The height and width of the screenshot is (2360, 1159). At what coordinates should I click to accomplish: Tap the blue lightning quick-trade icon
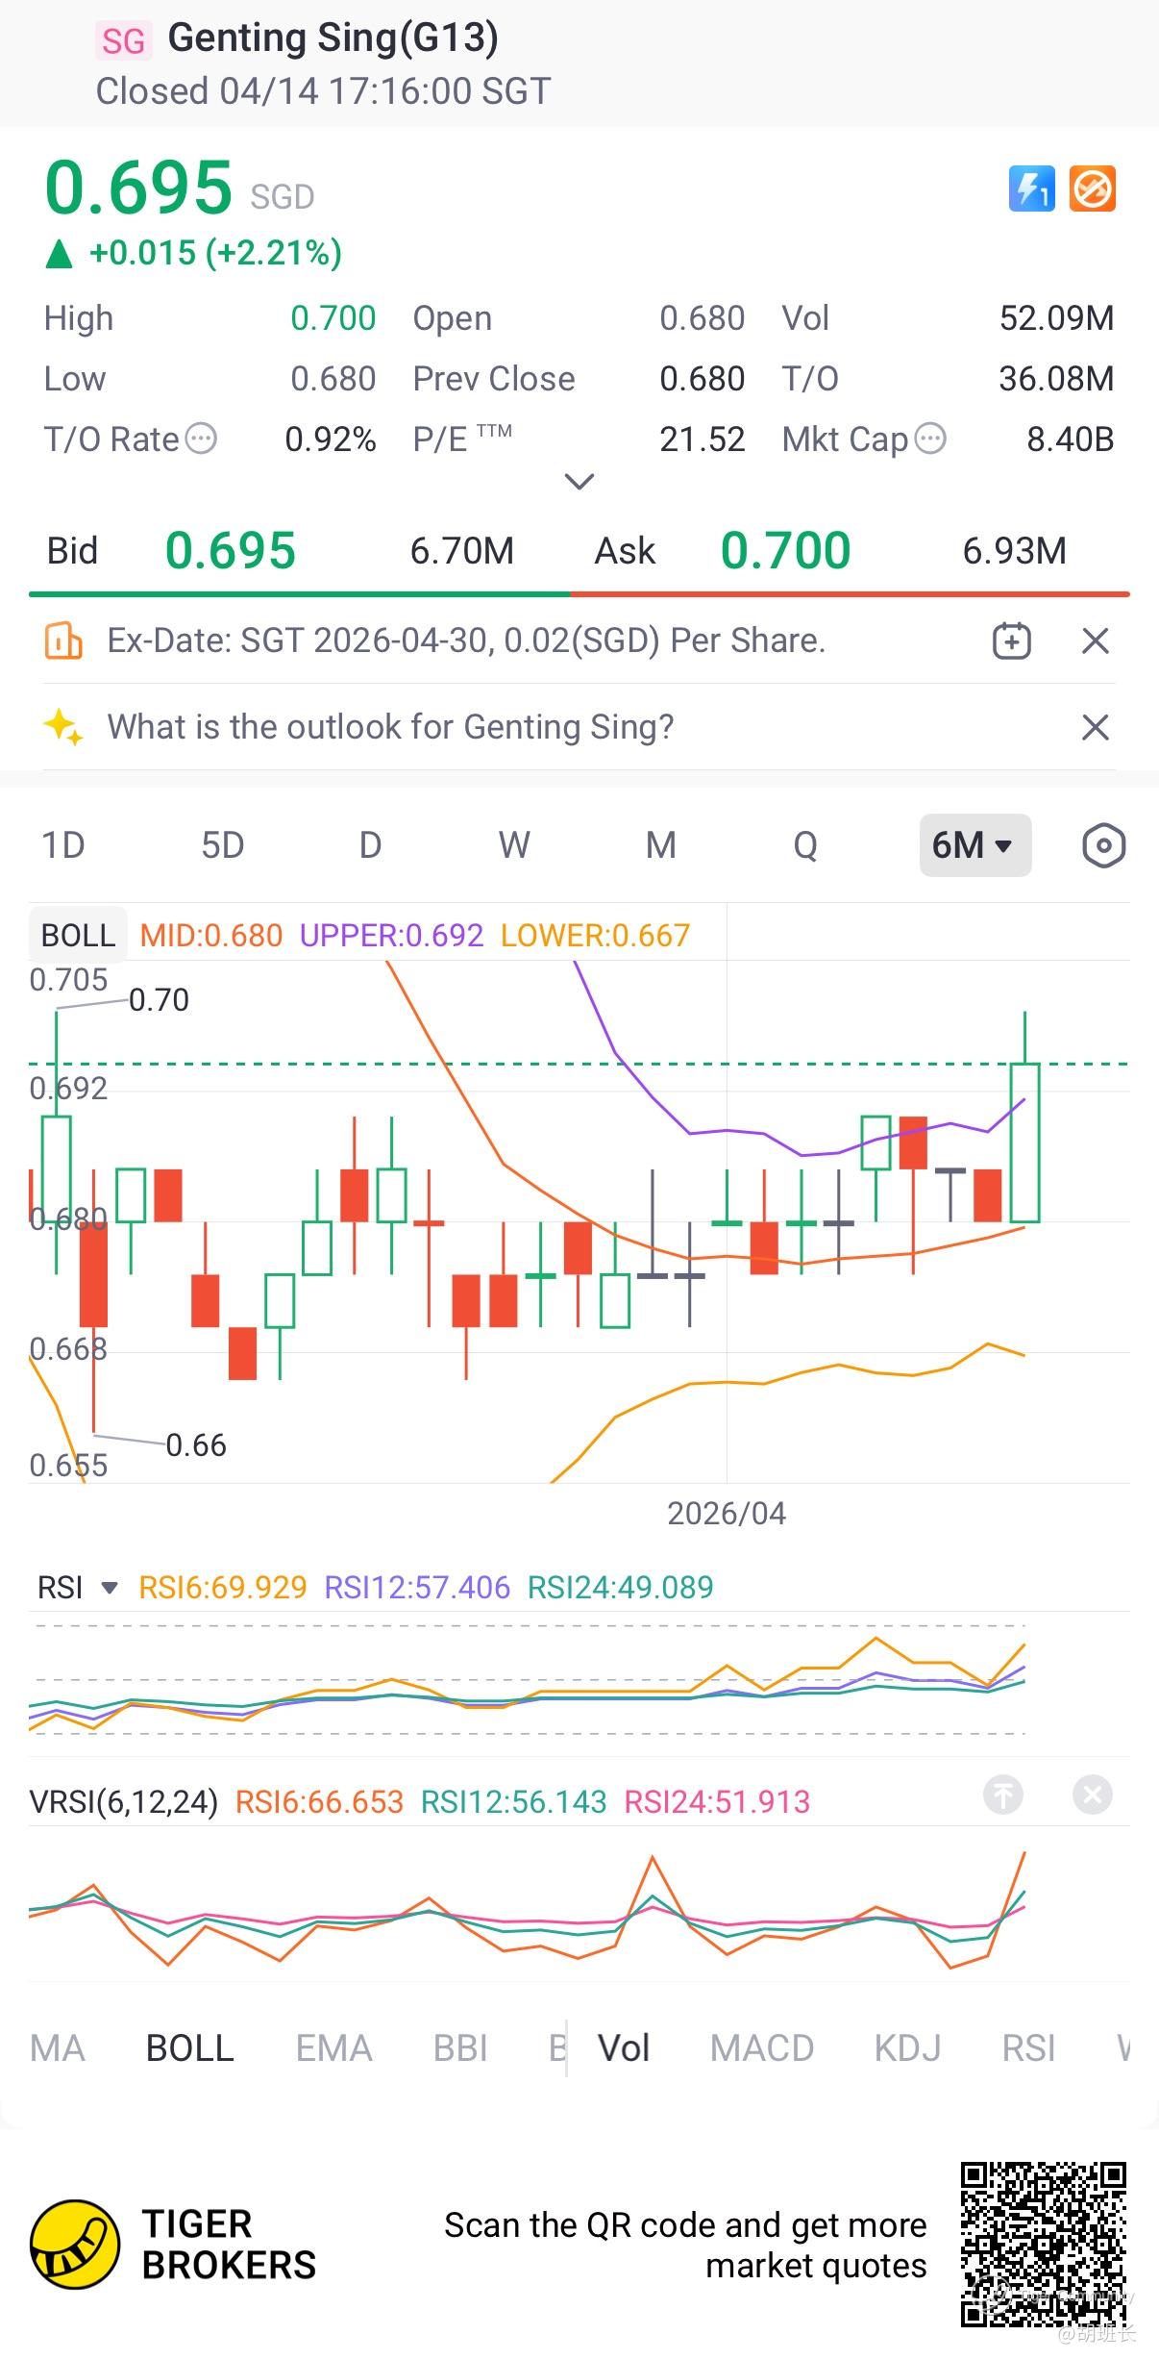[x=1031, y=188]
